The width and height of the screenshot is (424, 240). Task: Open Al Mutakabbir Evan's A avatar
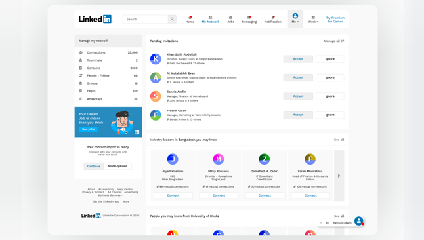[x=156, y=77]
